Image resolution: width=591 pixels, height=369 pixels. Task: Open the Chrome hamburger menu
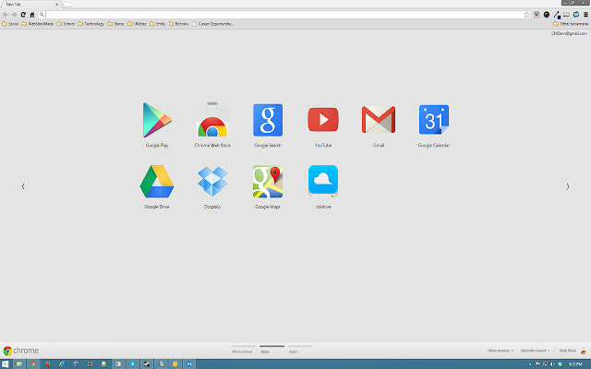click(585, 15)
